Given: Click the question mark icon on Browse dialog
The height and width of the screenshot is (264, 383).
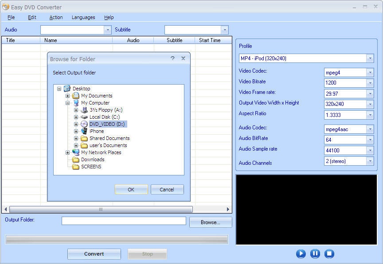Looking at the screenshot, I should click(172, 58).
